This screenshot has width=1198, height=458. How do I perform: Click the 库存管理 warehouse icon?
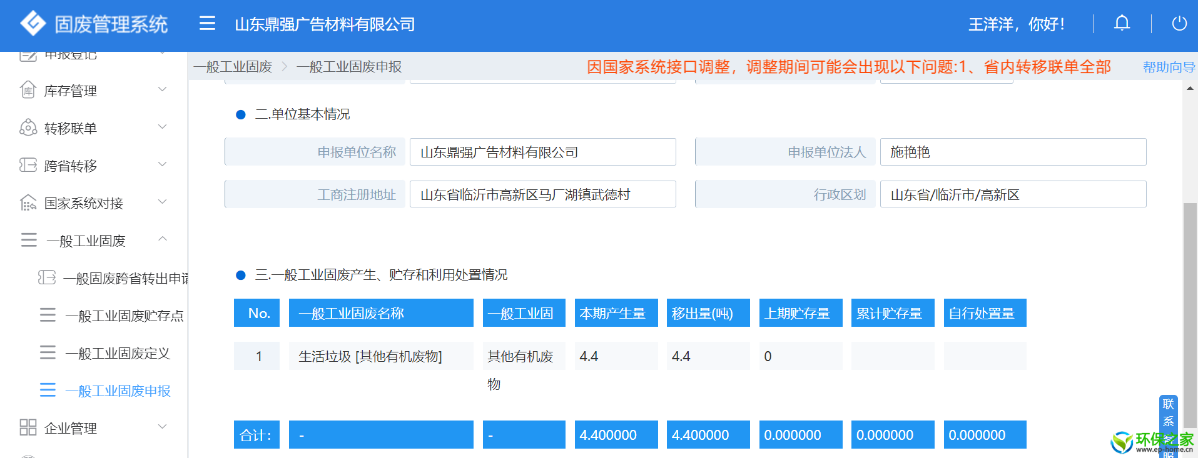[28, 91]
